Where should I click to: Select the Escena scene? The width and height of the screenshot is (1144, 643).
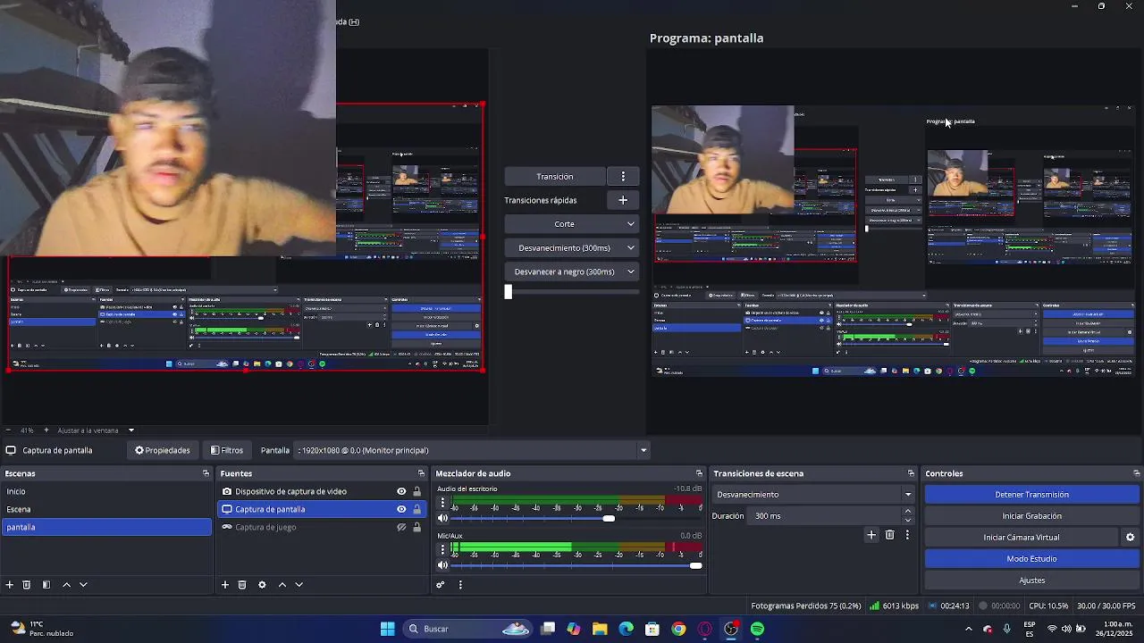(106, 509)
